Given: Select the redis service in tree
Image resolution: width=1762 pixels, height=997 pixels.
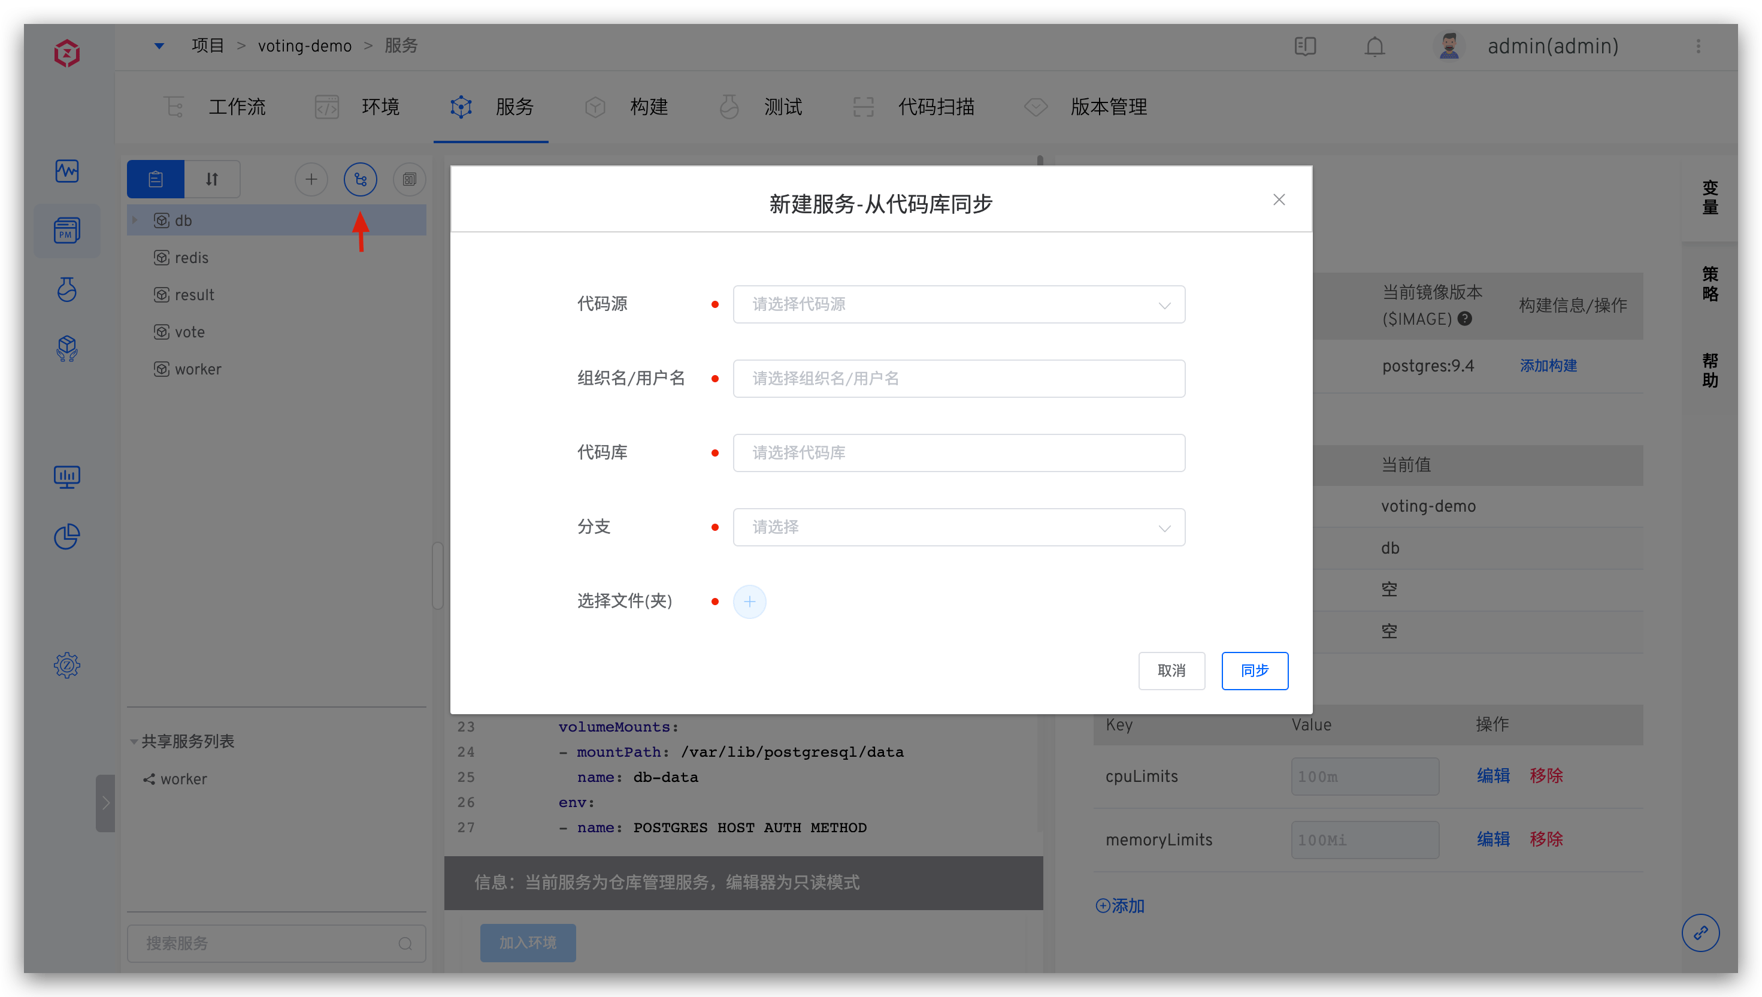Looking at the screenshot, I should pos(191,258).
